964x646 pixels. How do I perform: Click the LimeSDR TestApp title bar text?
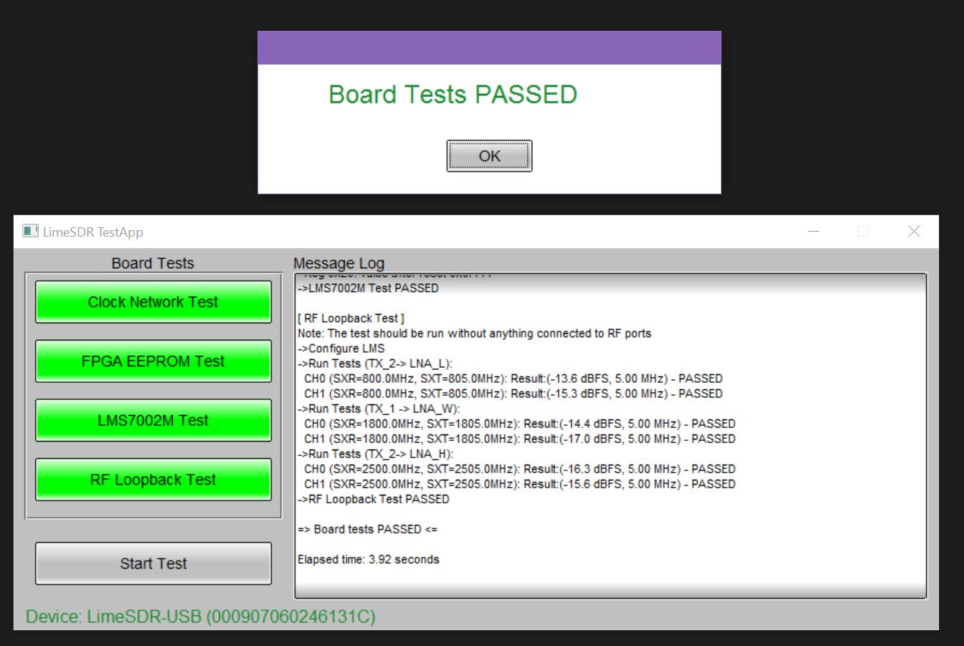[93, 232]
